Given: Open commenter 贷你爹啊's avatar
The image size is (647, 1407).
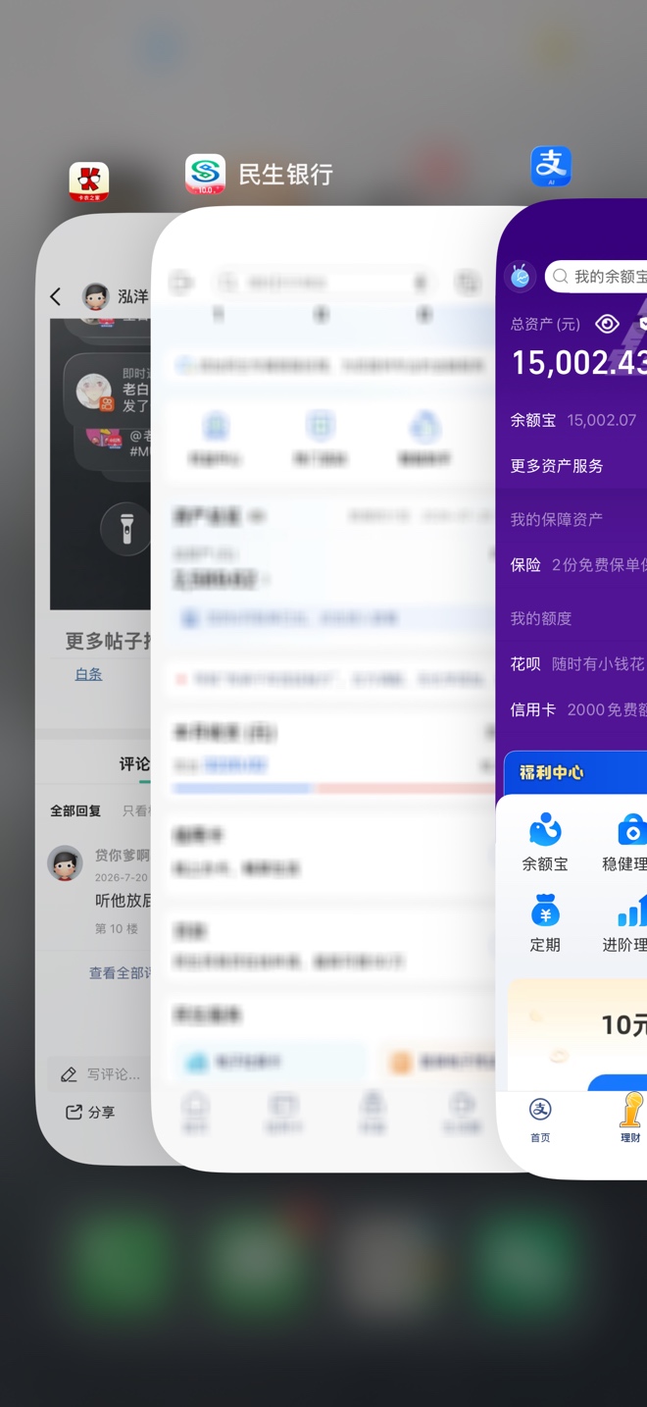Looking at the screenshot, I should click(x=66, y=863).
